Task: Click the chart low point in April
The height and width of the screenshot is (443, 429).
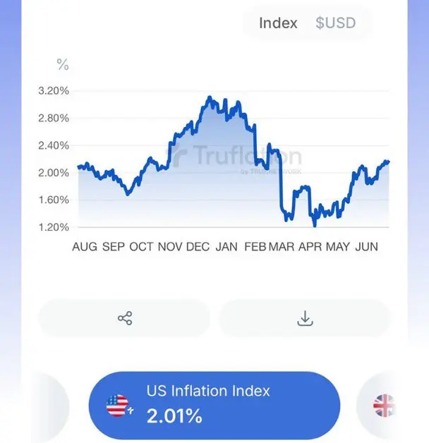Action: pos(315,225)
